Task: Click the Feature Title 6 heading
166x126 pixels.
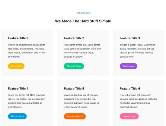Action: (130, 89)
